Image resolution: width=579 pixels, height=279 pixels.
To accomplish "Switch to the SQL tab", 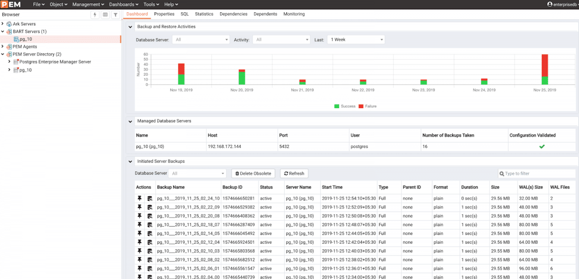I will pyautogui.click(x=185, y=14).
